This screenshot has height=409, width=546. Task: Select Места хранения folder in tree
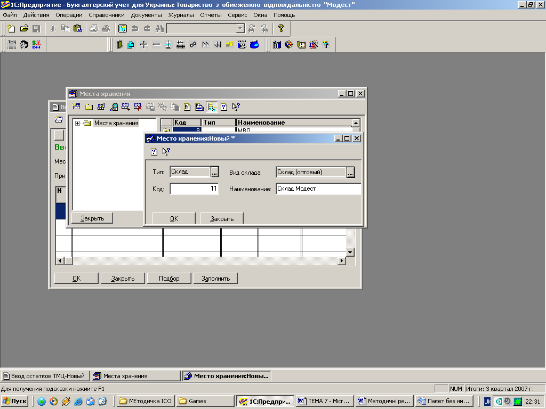[x=116, y=123]
